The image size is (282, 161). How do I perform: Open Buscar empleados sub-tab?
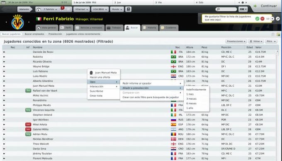pyautogui.click(x=34, y=34)
